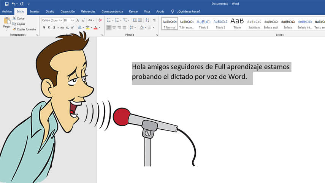Viewport: 325px width, 183px height.
Task: Click the line spacing icon
Action: [132, 27]
